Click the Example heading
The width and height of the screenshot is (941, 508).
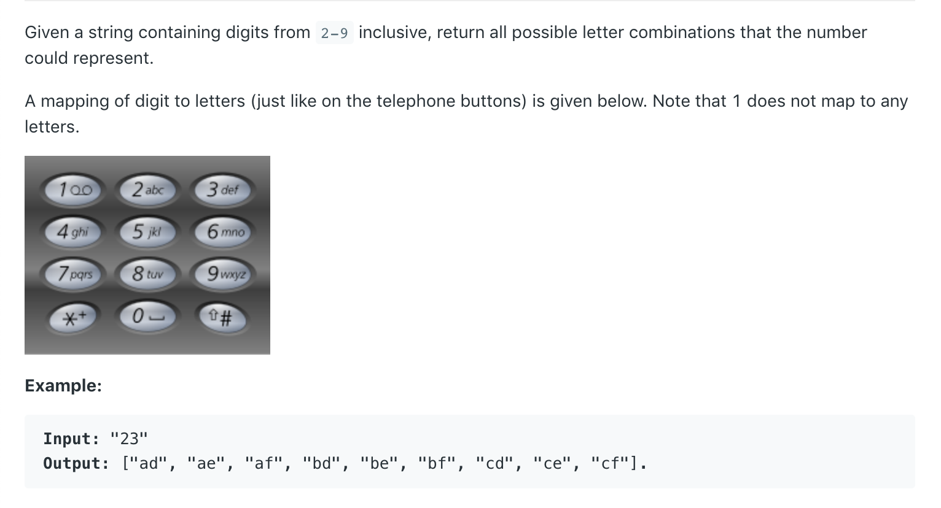[63, 385]
